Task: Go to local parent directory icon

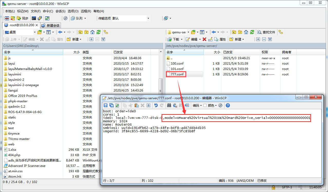Action: [81, 32]
